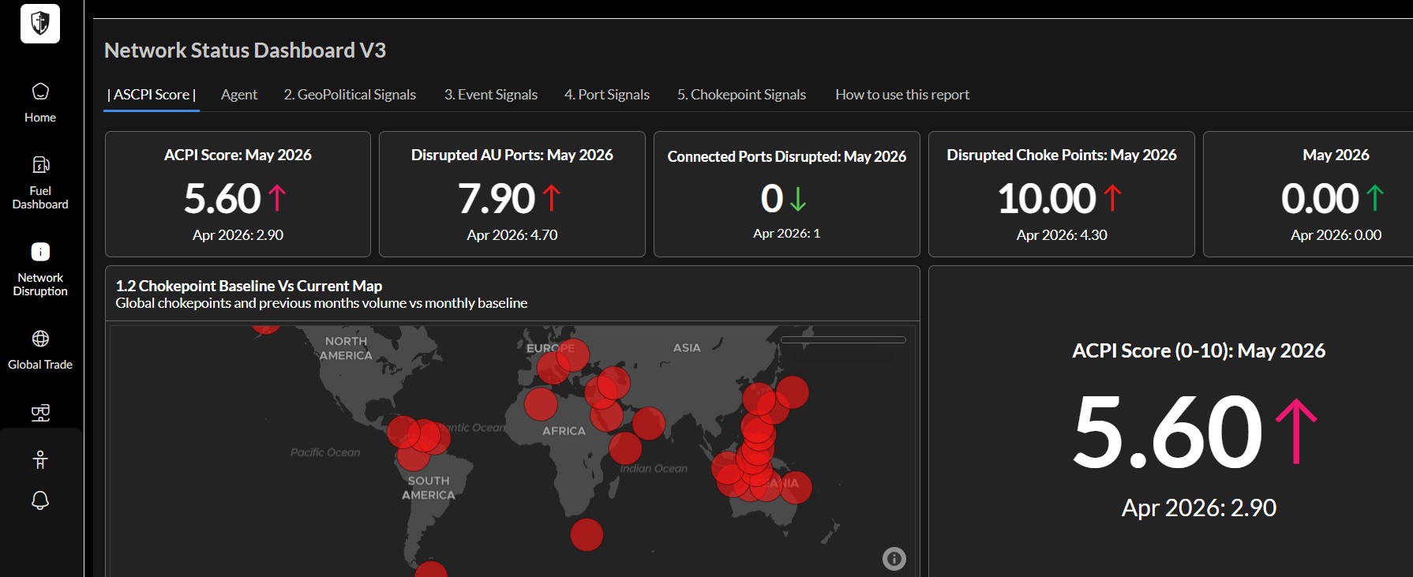Click the Fuel Dashboard sidebar label
Viewport: 1413px width, 577px height.
40,197
